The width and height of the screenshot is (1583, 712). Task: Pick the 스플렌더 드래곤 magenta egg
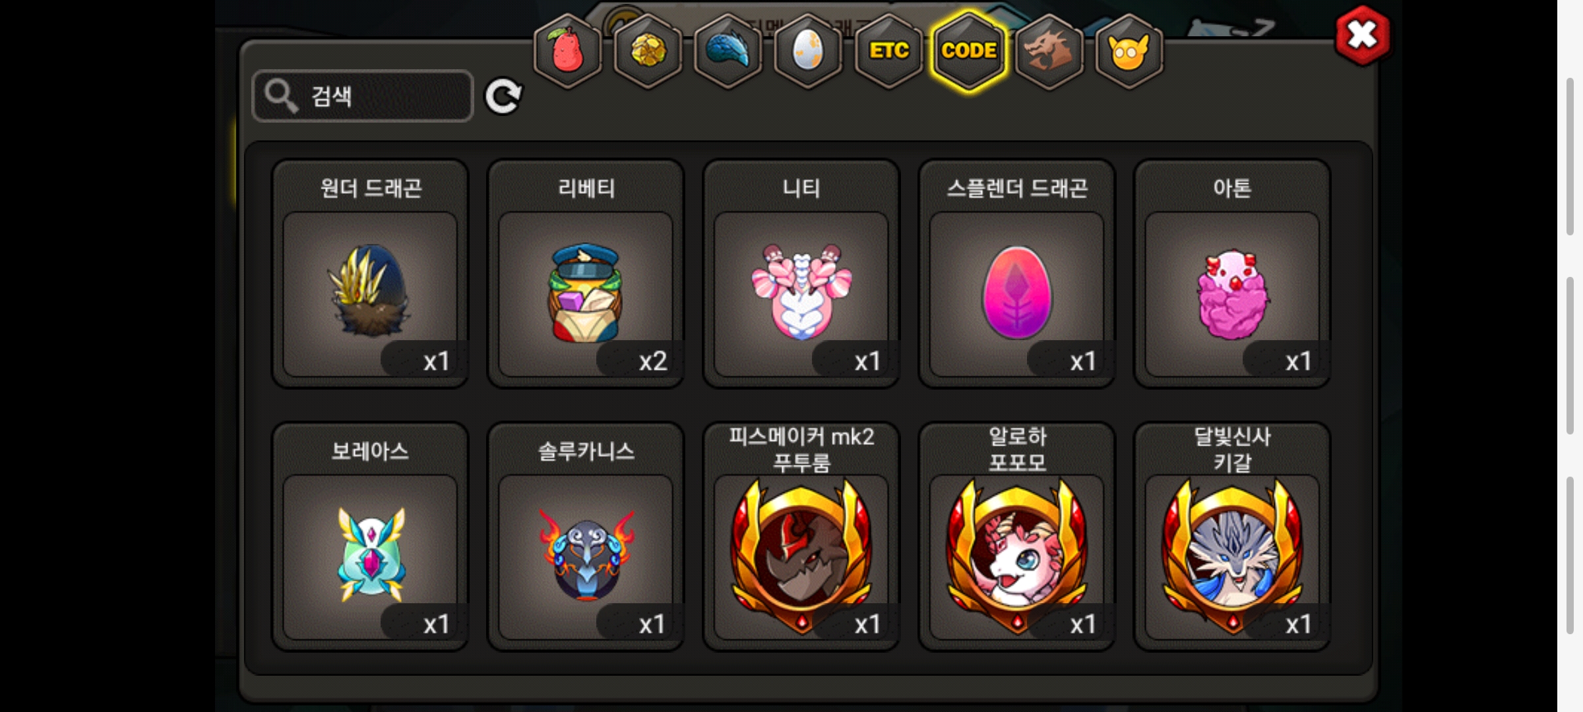point(1017,274)
